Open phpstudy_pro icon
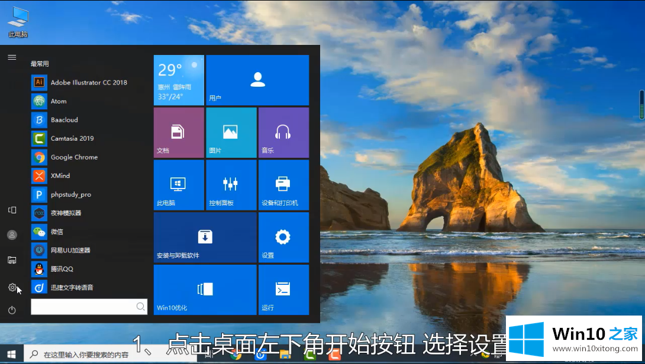Image resolution: width=645 pixels, height=364 pixels. 39,194
